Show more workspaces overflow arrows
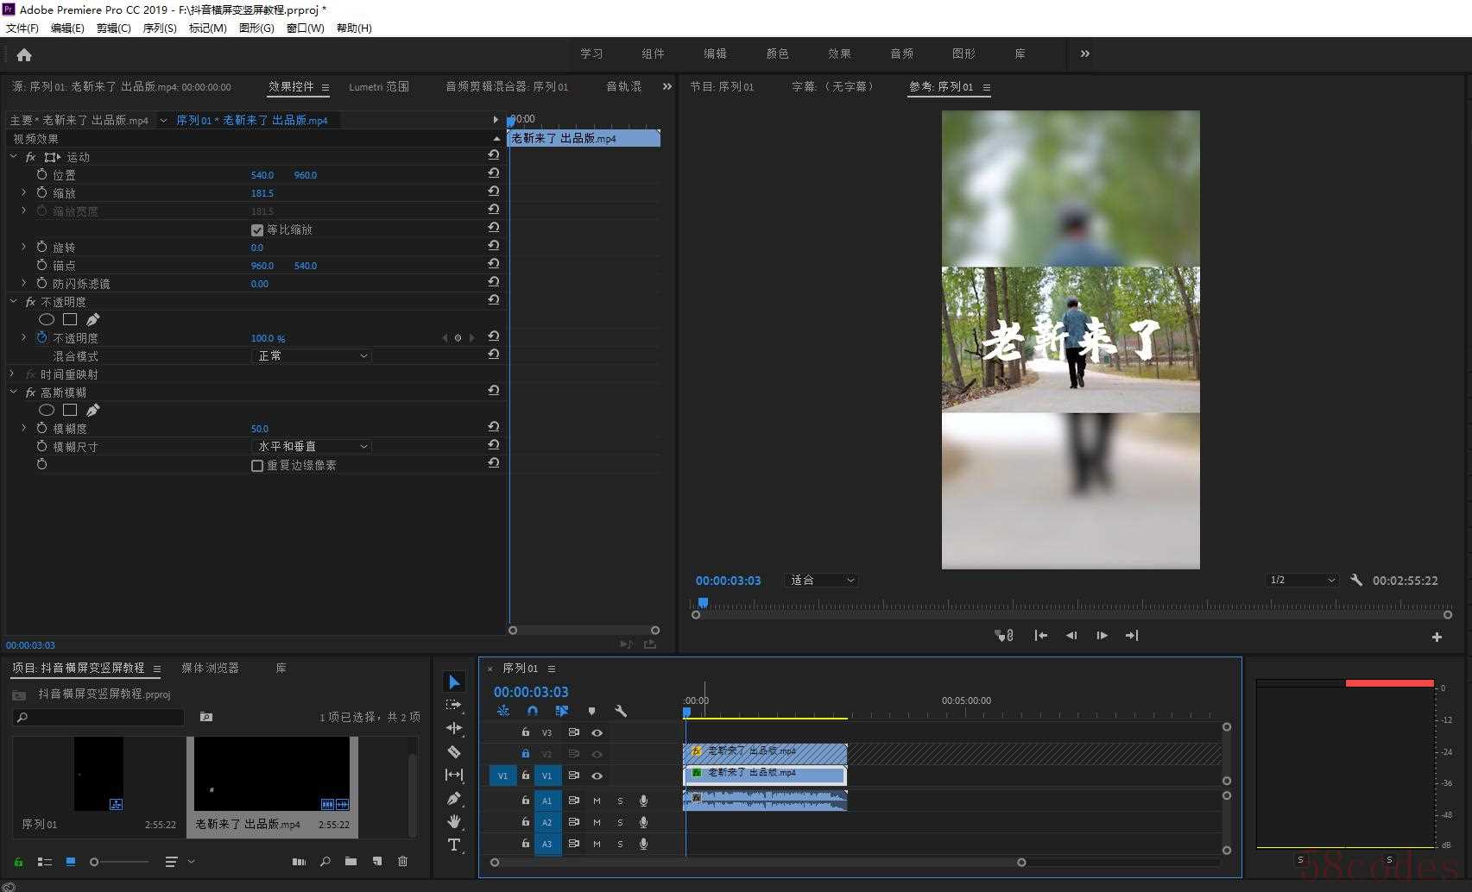The height and width of the screenshot is (892, 1472). pos(1084,53)
